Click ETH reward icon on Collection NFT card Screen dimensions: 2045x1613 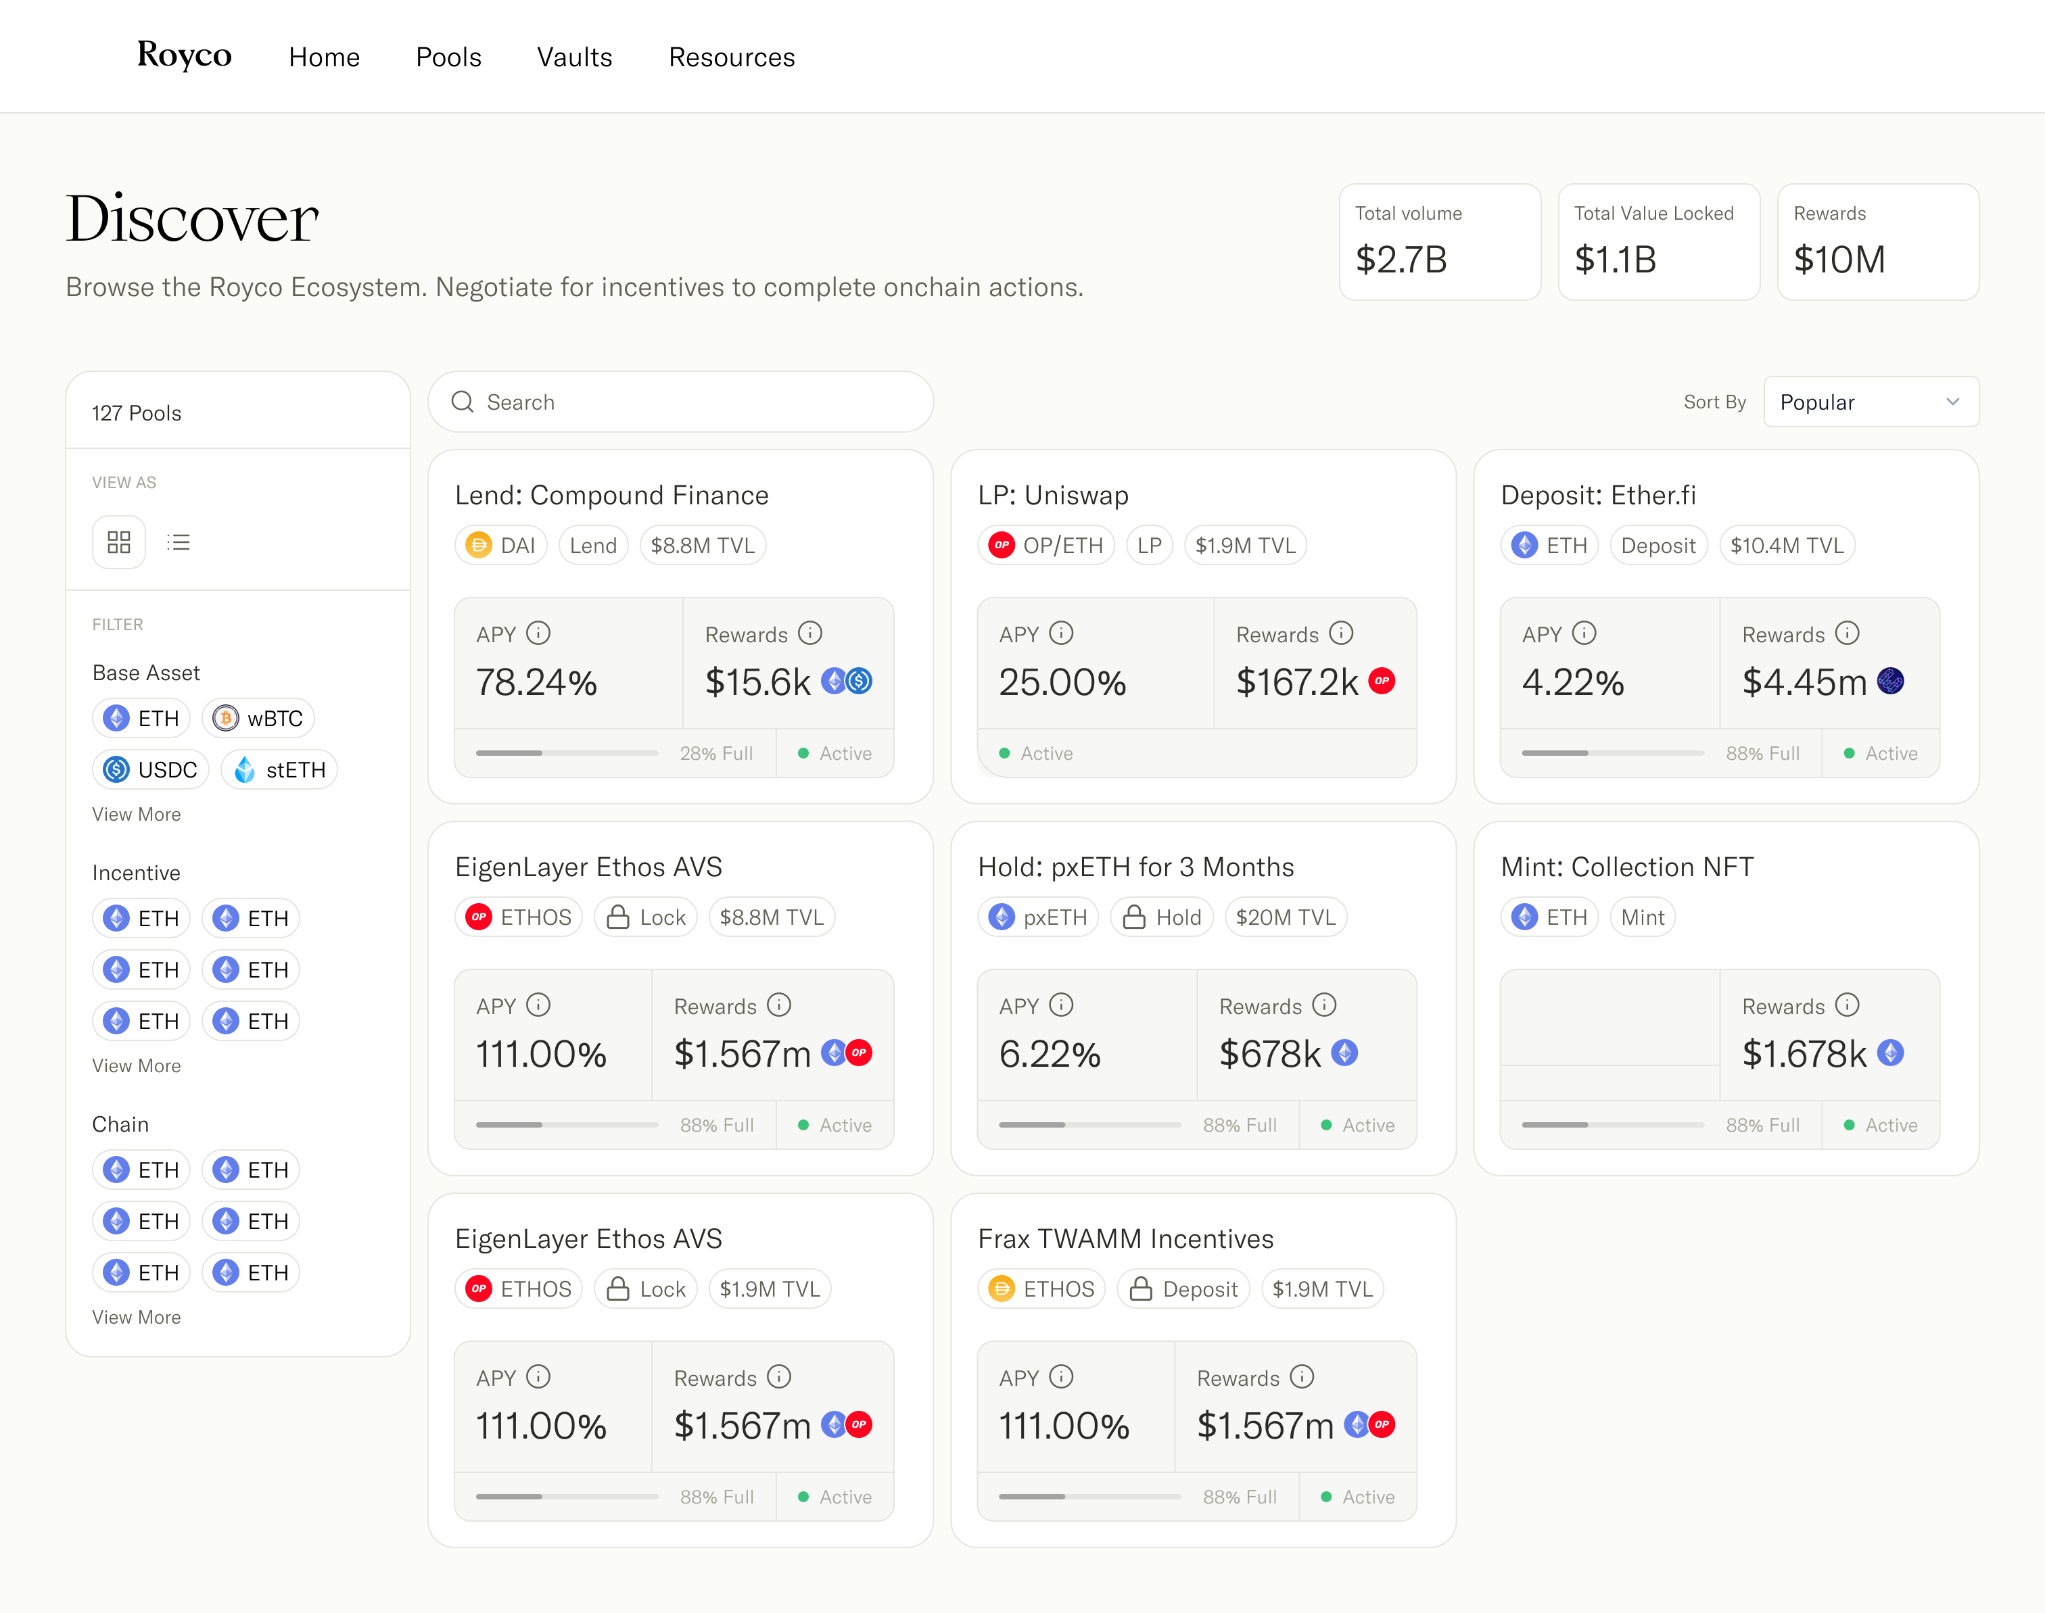point(1890,1053)
